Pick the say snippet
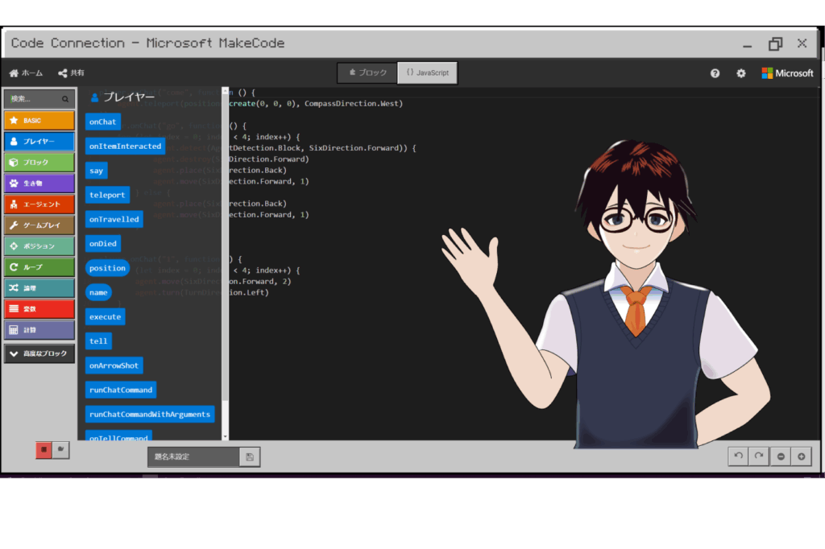Viewport: 825px width, 549px height. pyautogui.click(x=97, y=171)
